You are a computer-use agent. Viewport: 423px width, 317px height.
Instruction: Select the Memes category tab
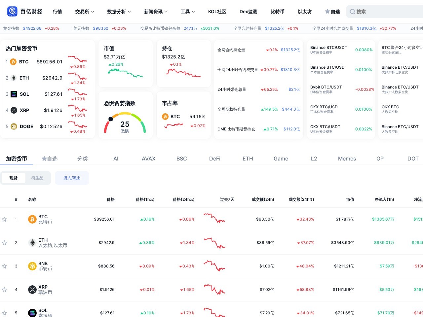347,159
